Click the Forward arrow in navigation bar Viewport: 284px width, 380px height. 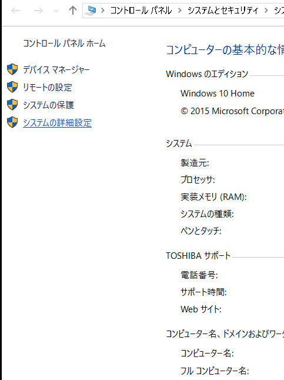pos(38,11)
